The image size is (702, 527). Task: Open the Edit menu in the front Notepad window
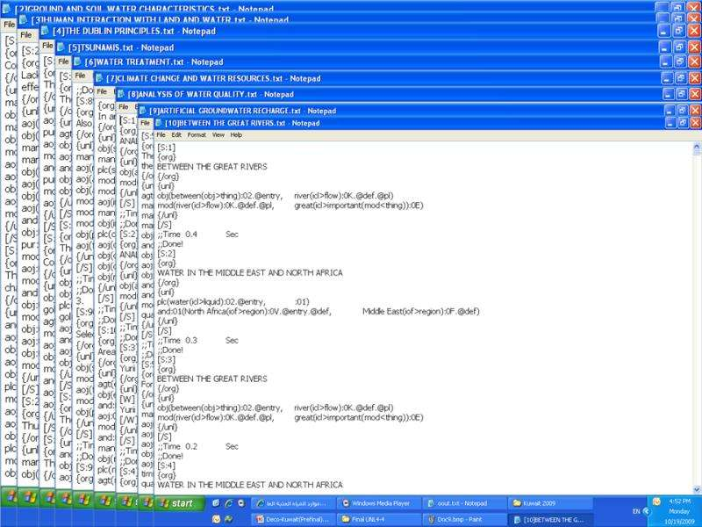176,135
